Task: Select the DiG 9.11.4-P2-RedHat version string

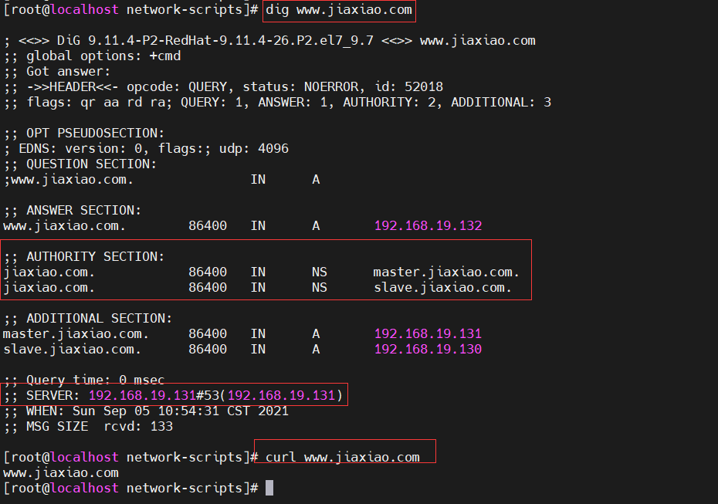Action: point(215,41)
